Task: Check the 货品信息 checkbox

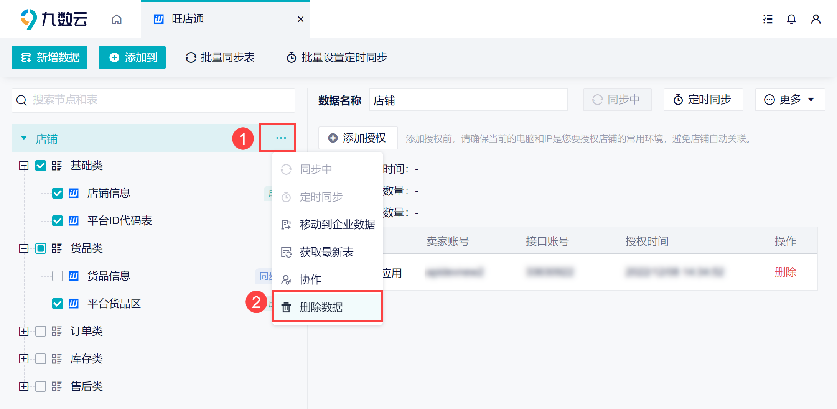Action: (x=58, y=276)
